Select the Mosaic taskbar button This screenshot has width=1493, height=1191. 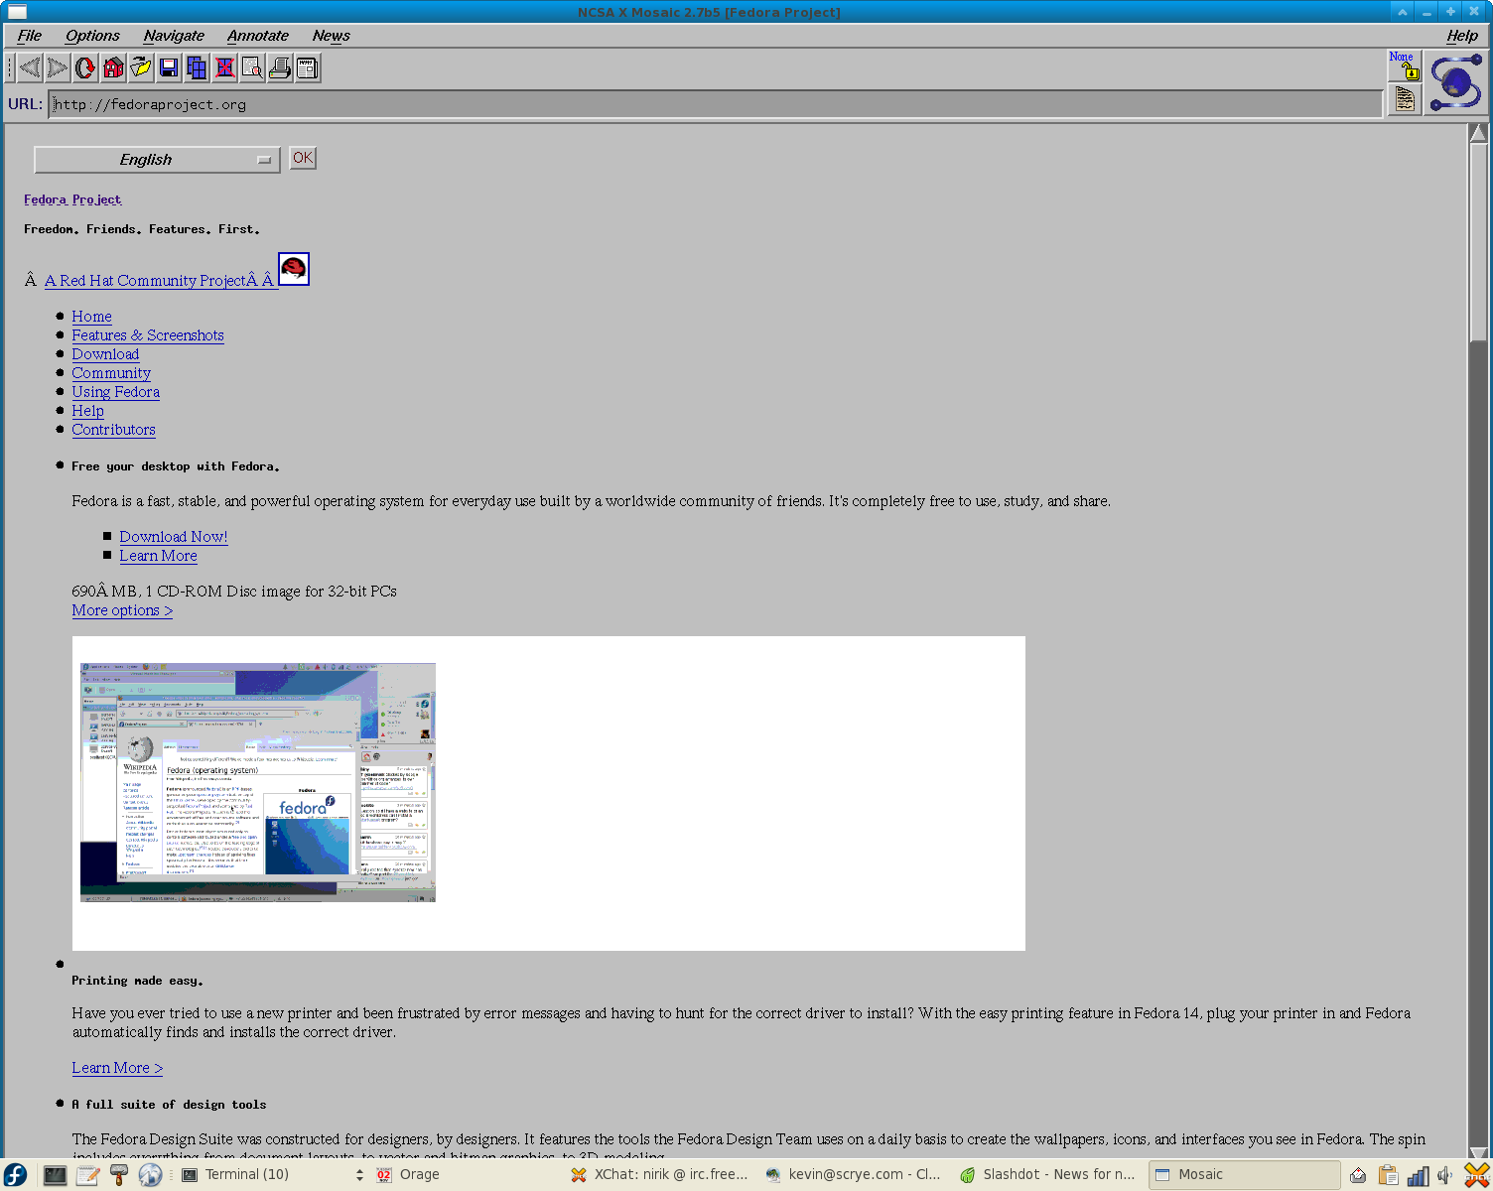pyautogui.click(x=1244, y=1175)
